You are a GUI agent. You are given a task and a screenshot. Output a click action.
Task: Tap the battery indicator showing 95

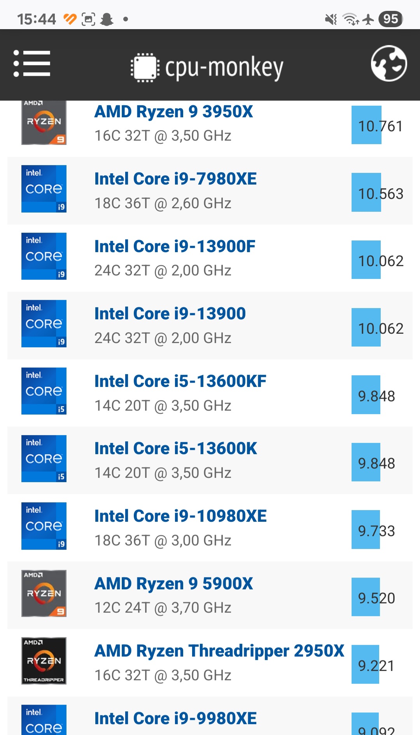pyautogui.click(x=390, y=19)
